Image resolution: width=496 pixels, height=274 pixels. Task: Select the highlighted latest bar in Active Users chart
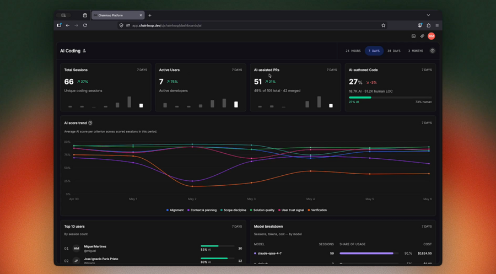(x=236, y=104)
